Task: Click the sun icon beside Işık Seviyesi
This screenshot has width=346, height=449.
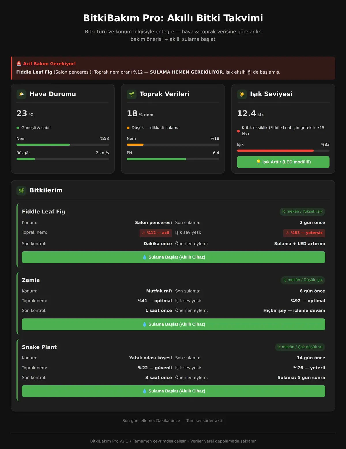Action: coord(242,94)
